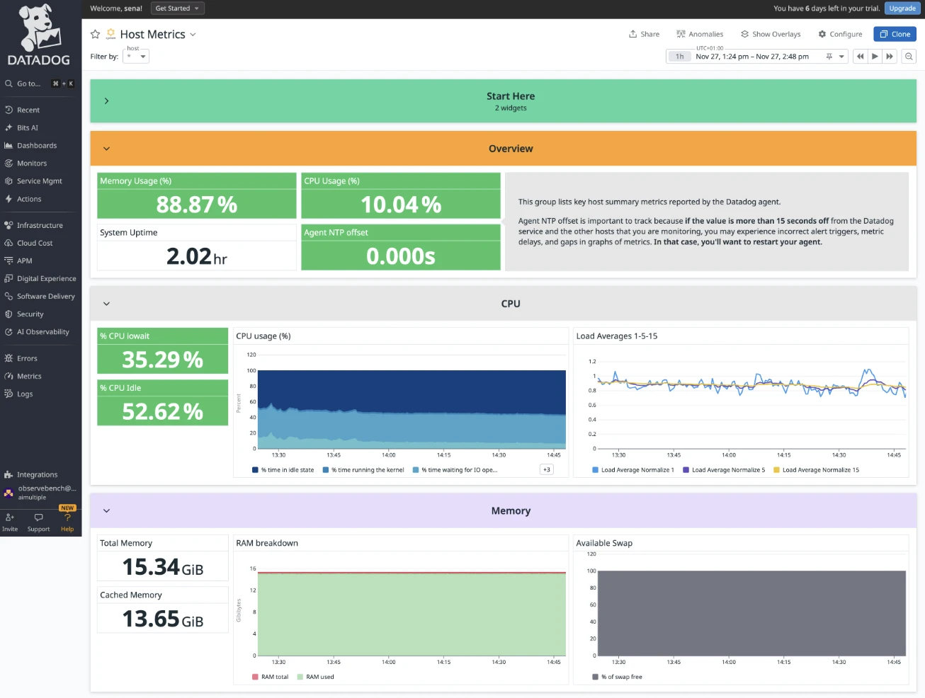Click Digital Experience sidebar icon
This screenshot has width=925, height=698.
point(8,278)
